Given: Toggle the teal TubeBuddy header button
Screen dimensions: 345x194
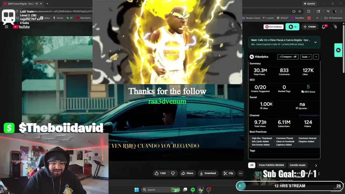Looking at the screenshot, I should point(292,27).
